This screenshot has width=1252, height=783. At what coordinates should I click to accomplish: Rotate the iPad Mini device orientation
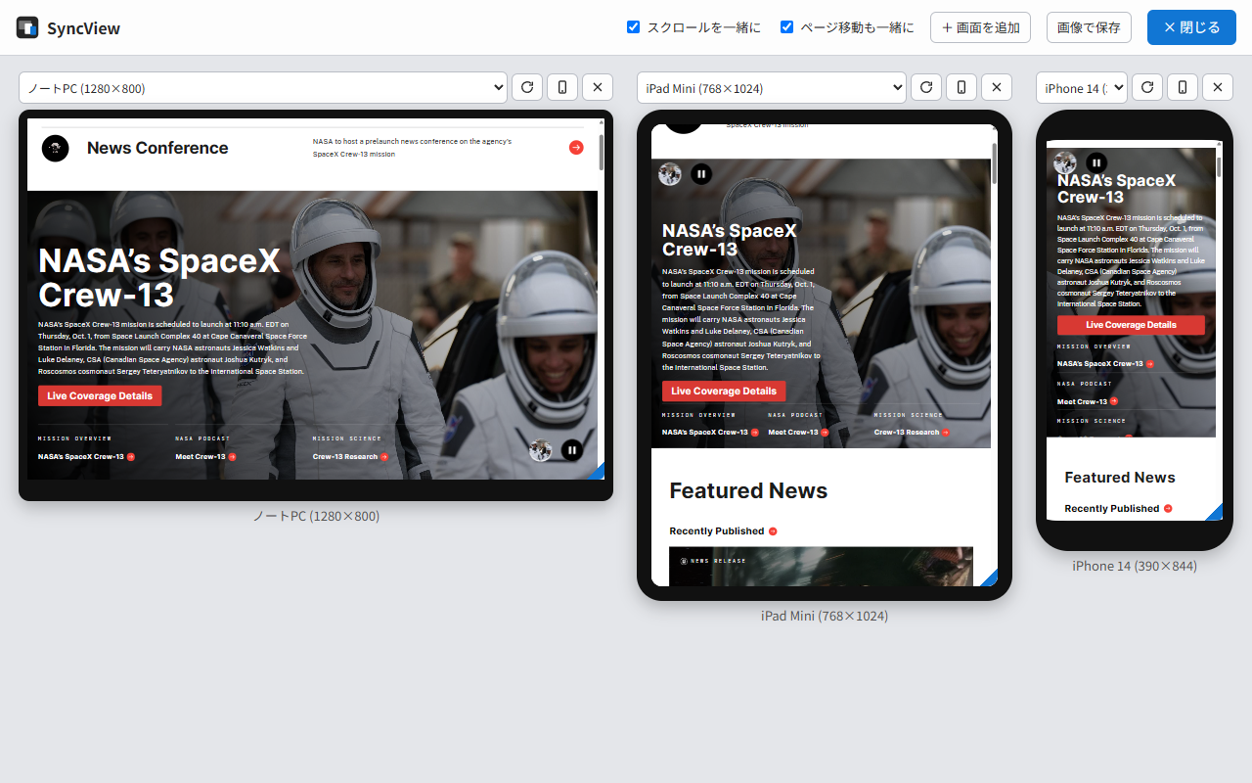pyautogui.click(x=961, y=87)
